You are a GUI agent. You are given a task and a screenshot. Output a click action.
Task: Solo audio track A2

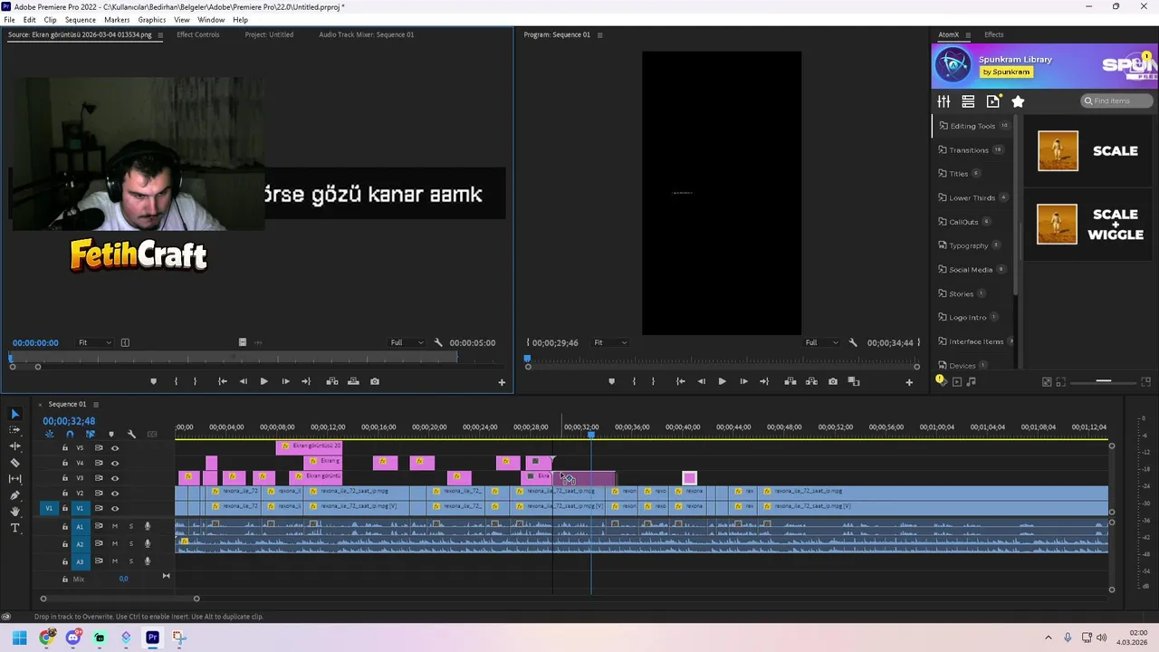130,543
